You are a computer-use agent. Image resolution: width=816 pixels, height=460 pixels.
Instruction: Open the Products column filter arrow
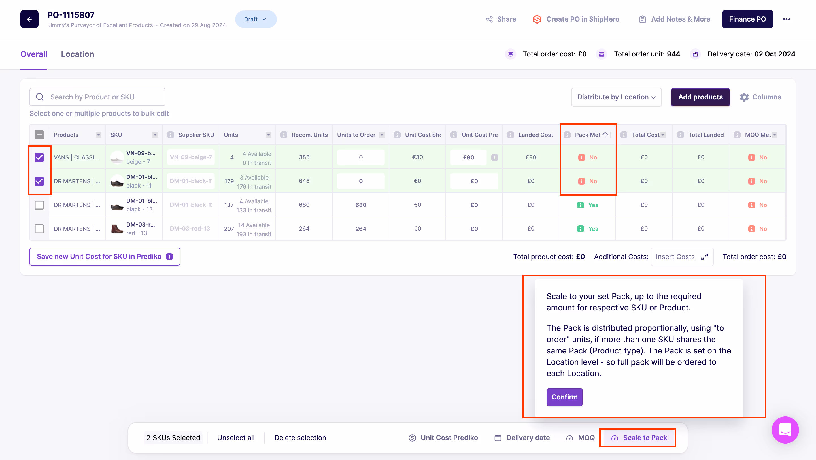click(99, 135)
